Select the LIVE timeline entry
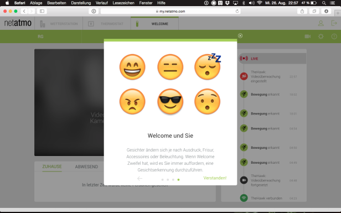This screenshot has width=341, height=213. click(x=272, y=59)
